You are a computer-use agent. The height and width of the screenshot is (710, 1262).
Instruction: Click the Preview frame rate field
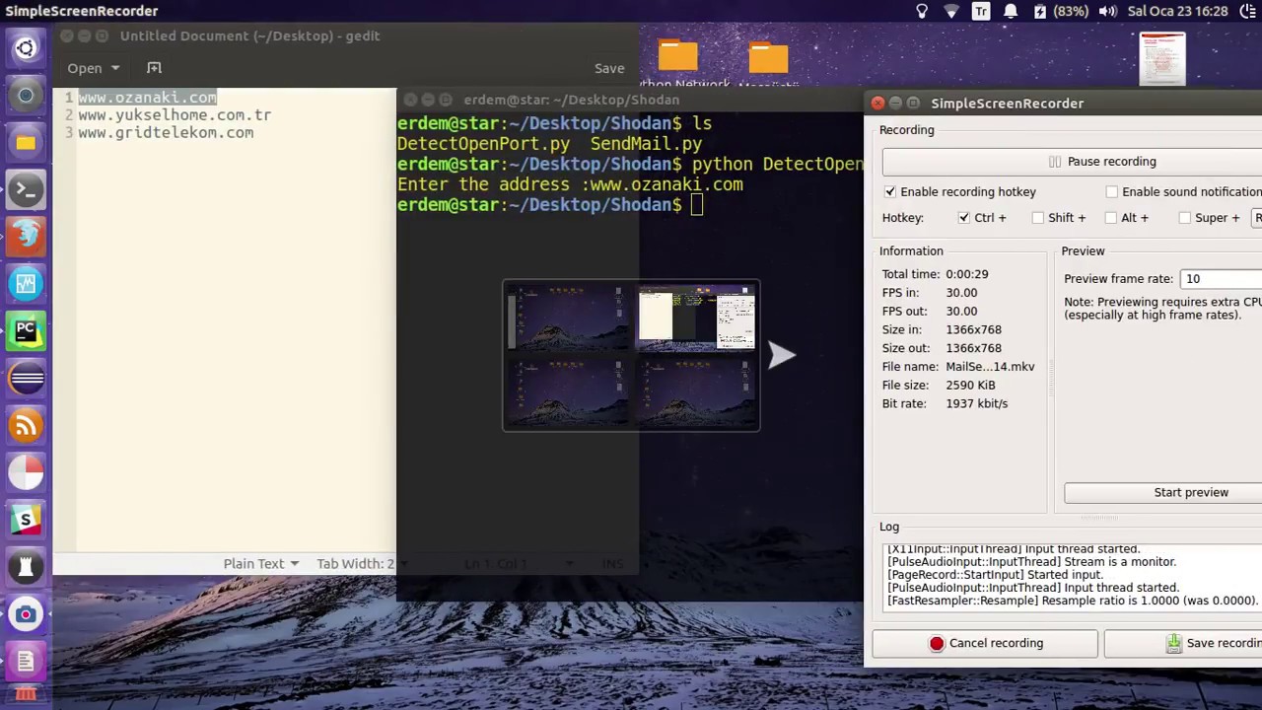point(1221,279)
